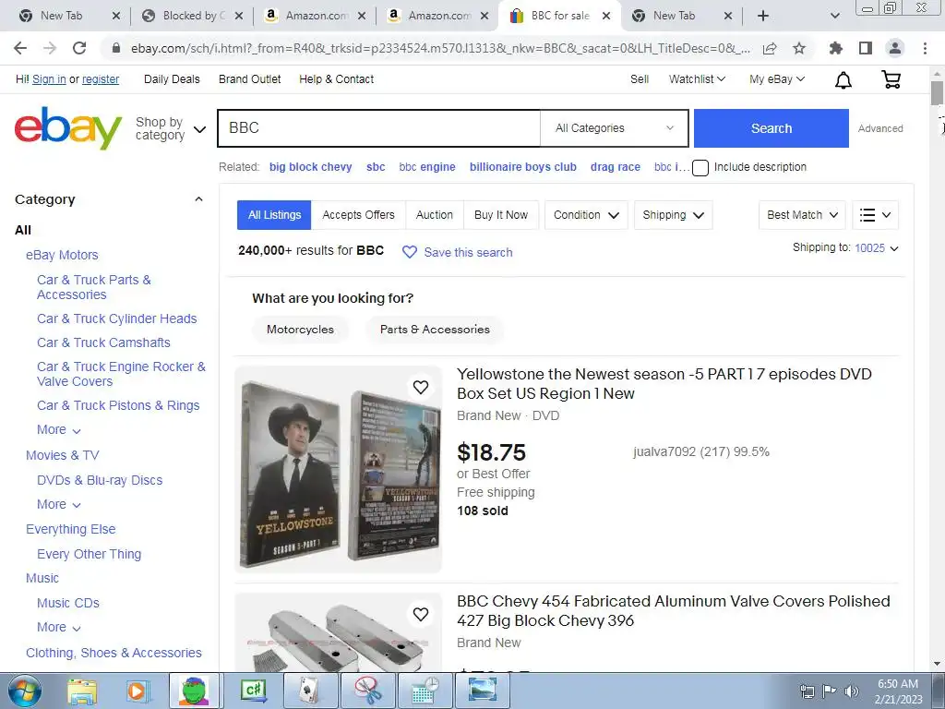Open Advanced search
The width and height of the screenshot is (945, 709).
point(880,128)
